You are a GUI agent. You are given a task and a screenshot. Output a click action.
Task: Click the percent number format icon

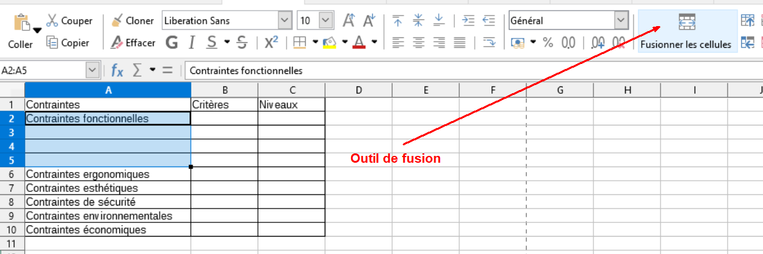548,43
